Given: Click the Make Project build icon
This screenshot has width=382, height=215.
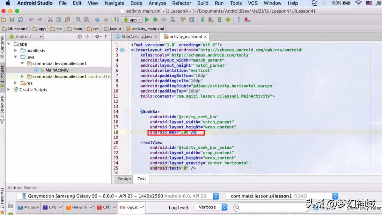Looking at the screenshot, I should [x=116, y=20].
